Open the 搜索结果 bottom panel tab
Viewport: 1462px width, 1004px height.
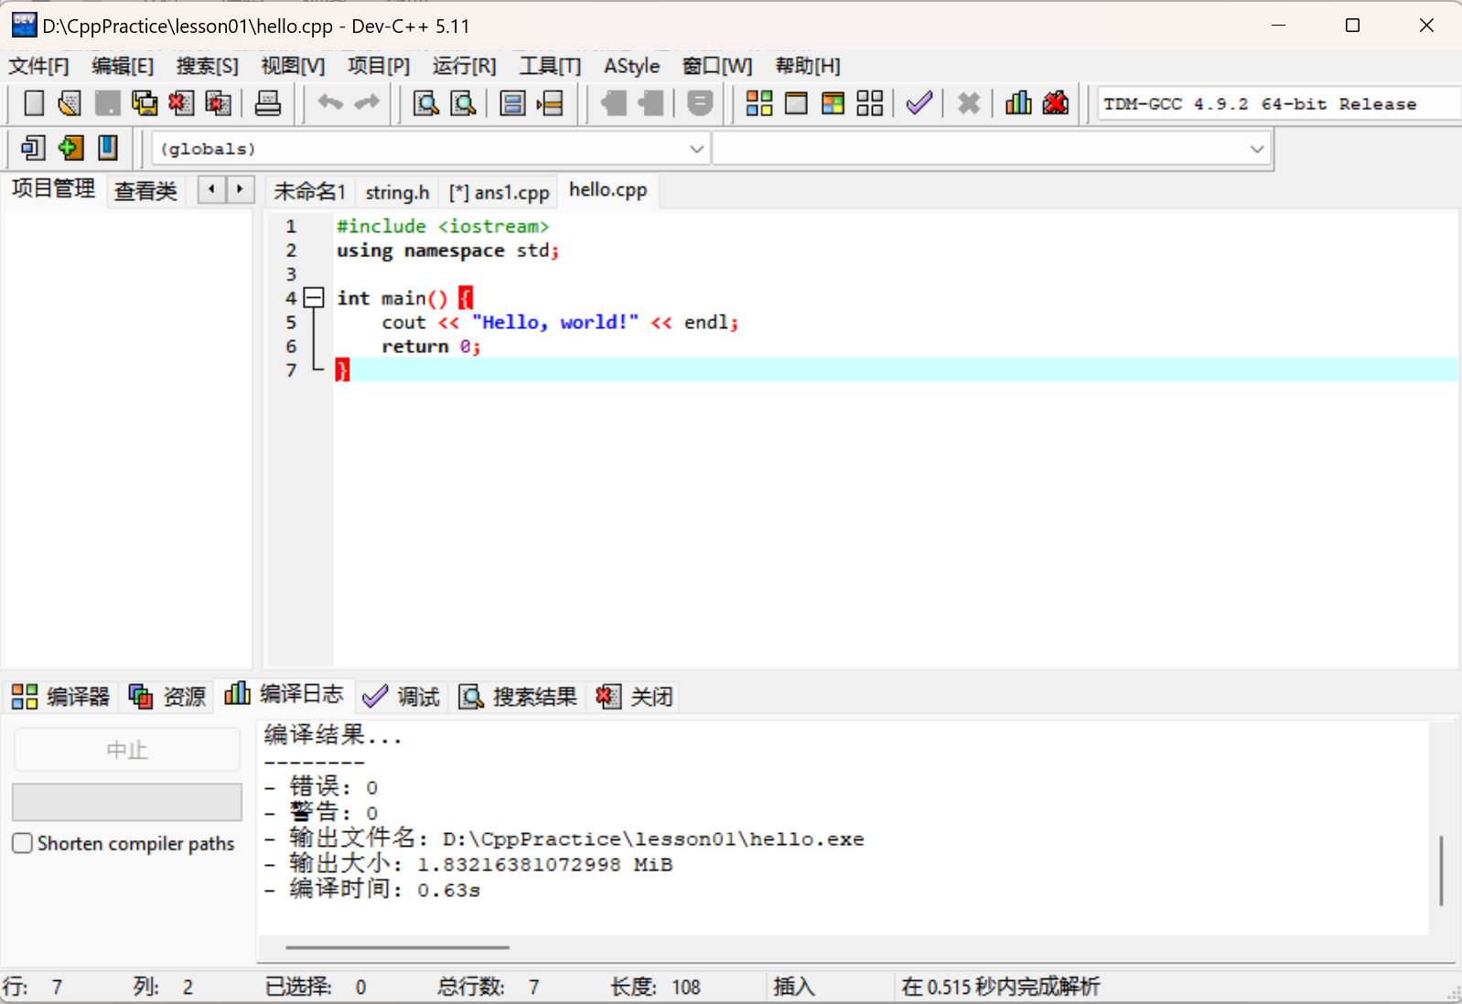point(518,697)
